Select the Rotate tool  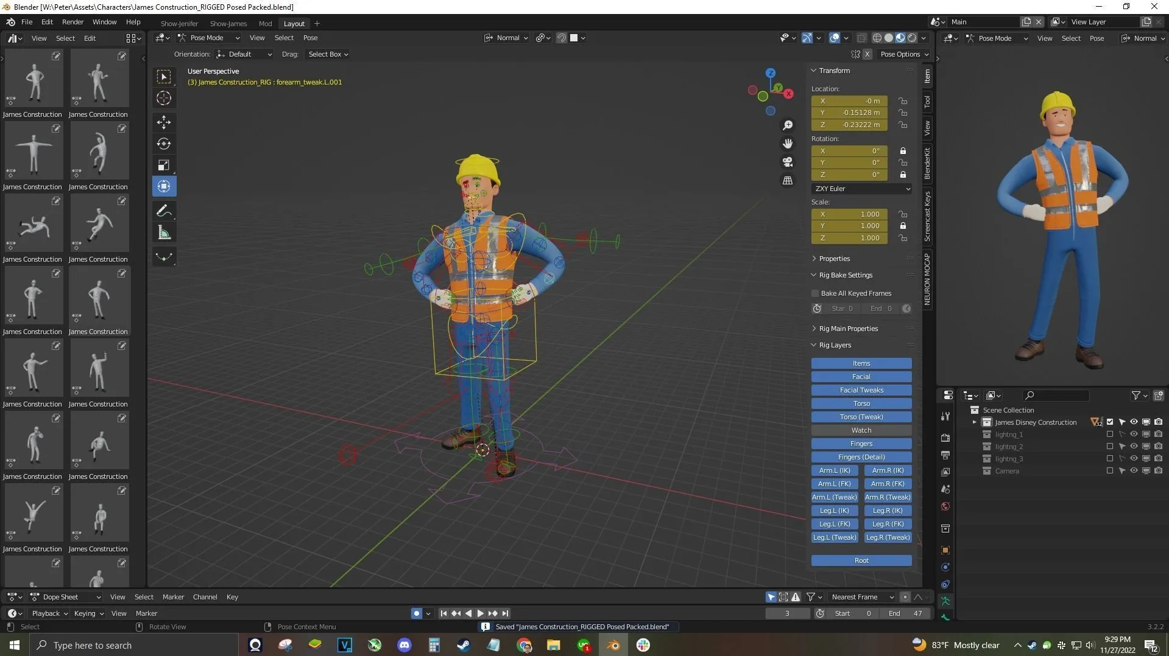point(164,144)
